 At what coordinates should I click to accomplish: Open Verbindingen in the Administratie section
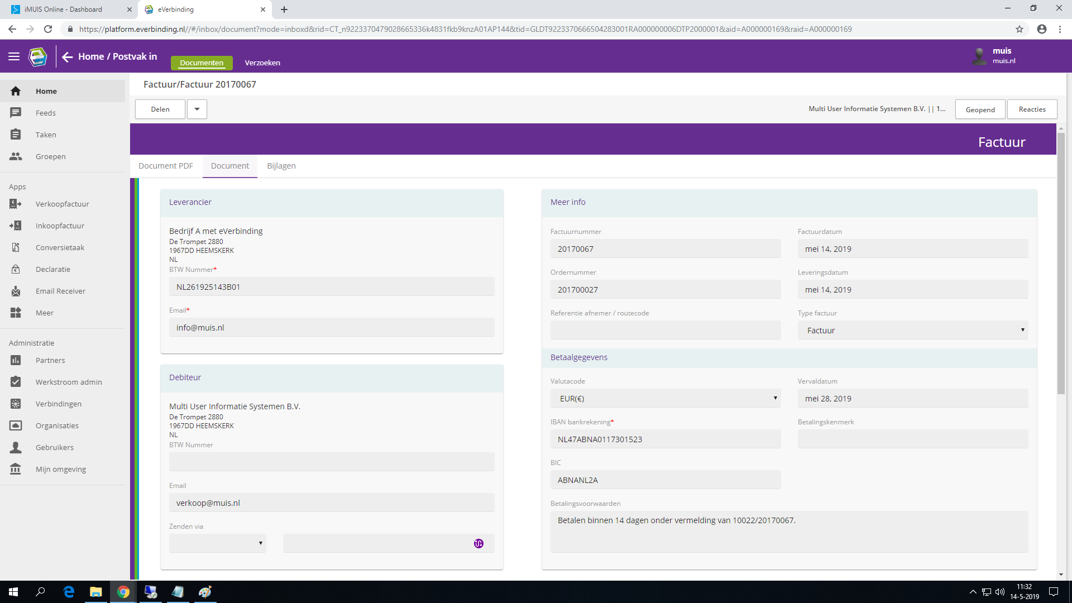point(59,404)
